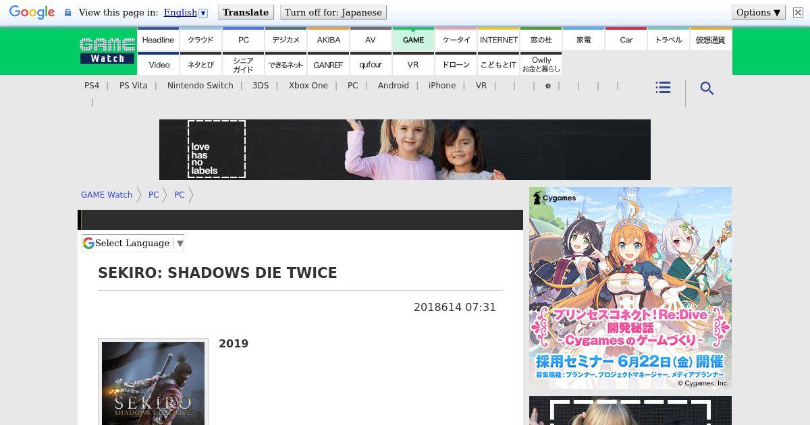Open the こどもとIT tab
The width and height of the screenshot is (810, 425).
click(498, 63)
